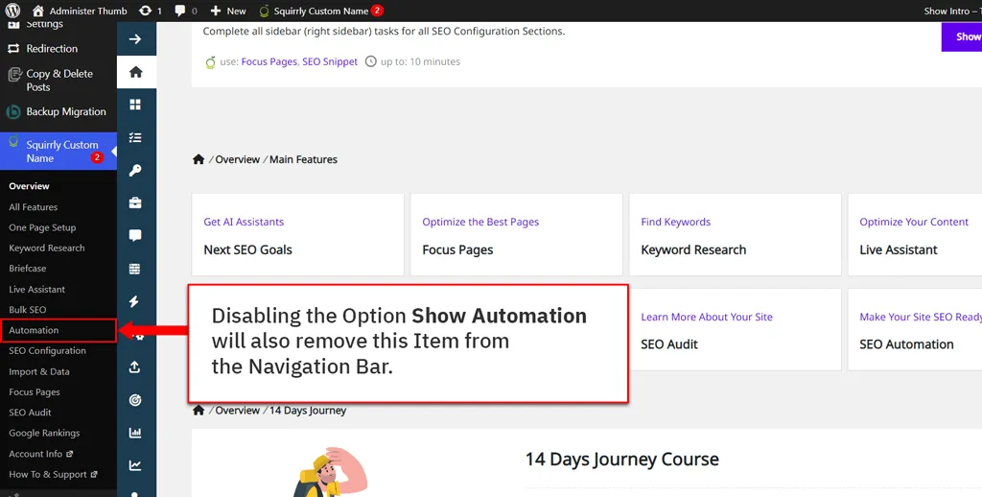The image size is (982, 497).
Task: Open the grid All Features icon
Action: [135, 105]
